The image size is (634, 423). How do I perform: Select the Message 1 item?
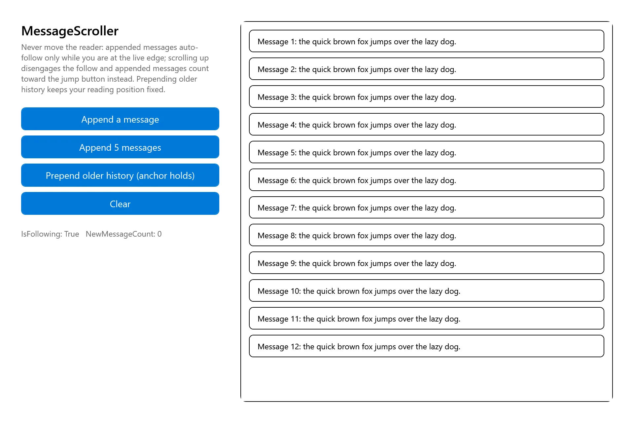coord(427,41)
